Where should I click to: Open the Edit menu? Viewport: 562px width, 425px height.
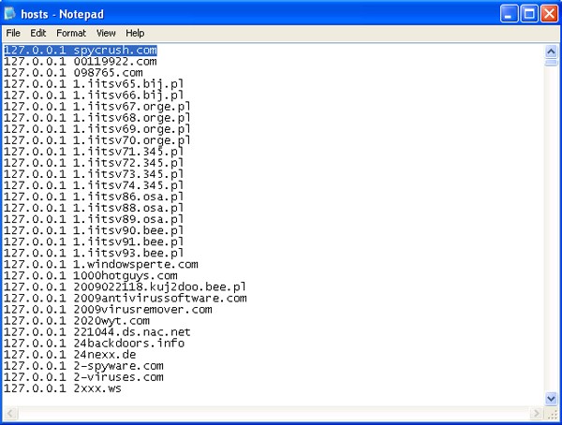click(37, 33)
